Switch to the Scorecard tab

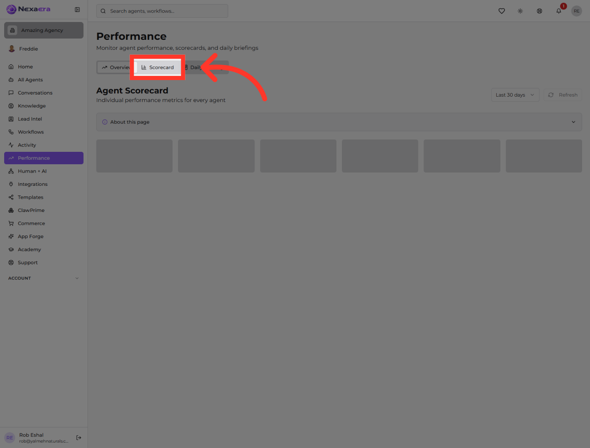pyautogui.click(x=158, y=68)
